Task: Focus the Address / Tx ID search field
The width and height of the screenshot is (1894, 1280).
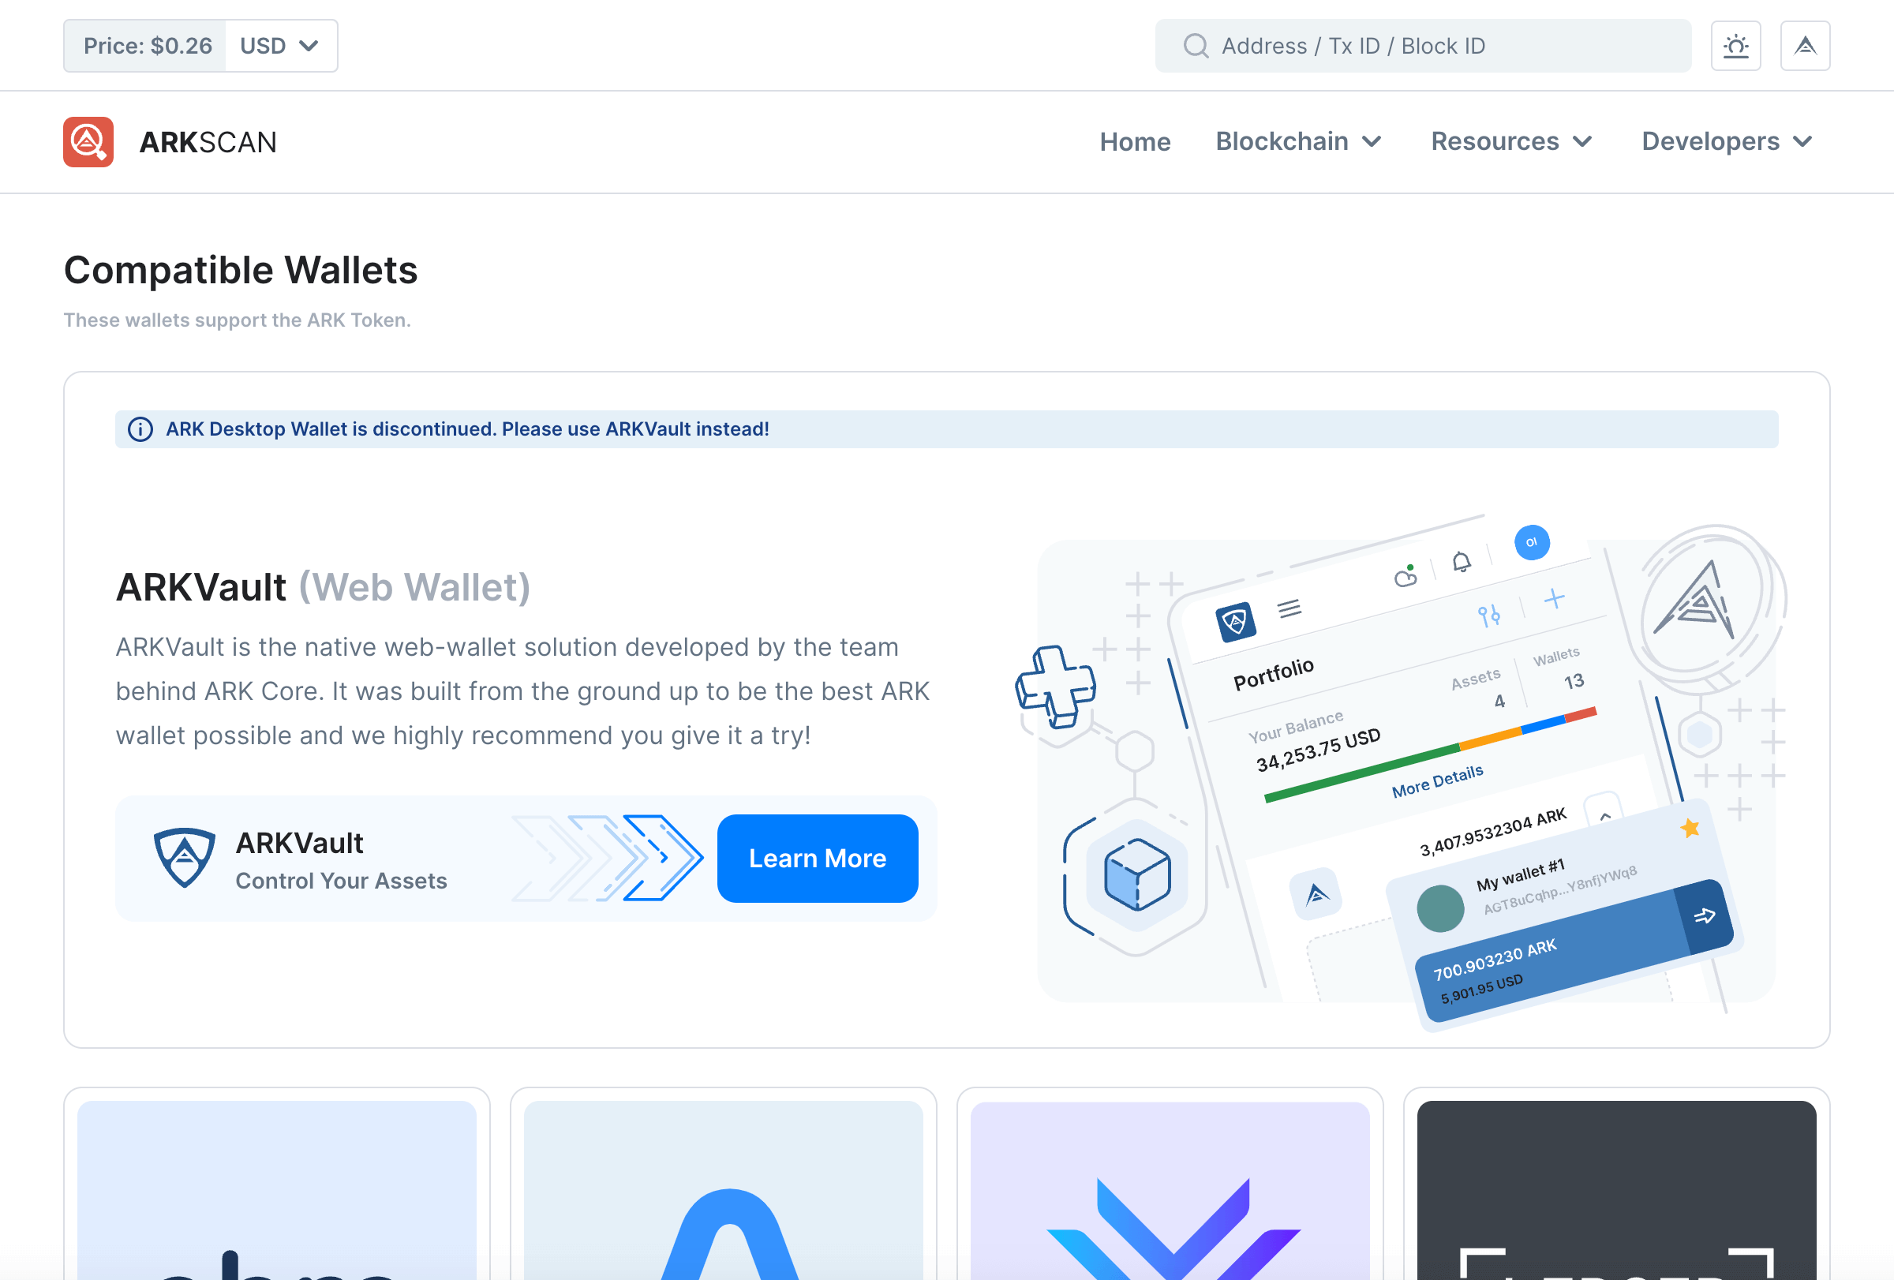Action: [1423, 46]
